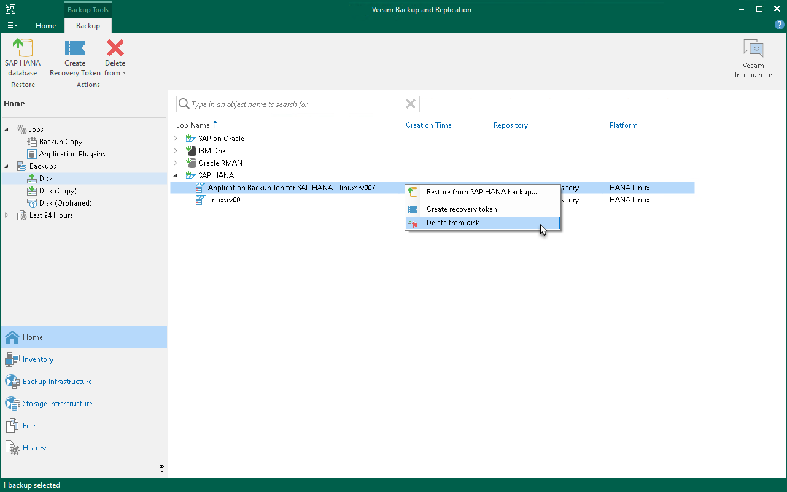787x492 pixels.
Task: Switch to the Home ribbon tab
Action: click(x=46, y=26)
